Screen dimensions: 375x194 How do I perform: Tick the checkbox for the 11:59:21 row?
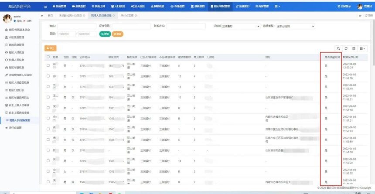48,97
